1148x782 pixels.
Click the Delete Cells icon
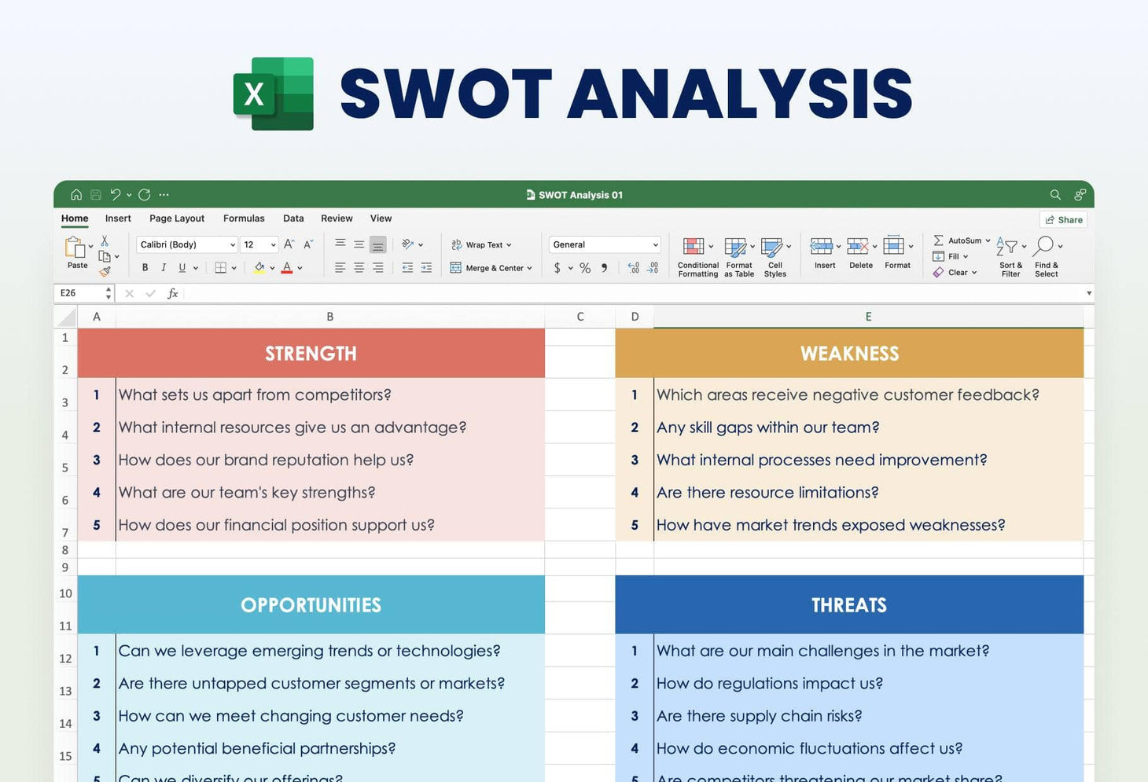(859, 247)
